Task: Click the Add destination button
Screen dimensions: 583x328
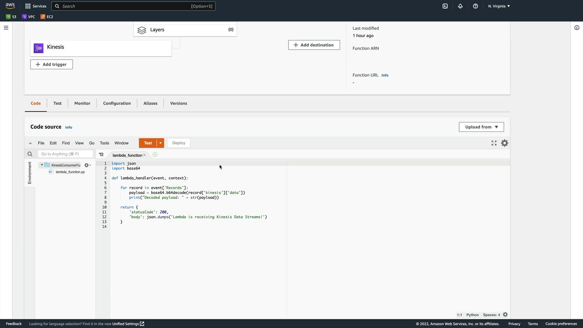Action: (x=314, y=45)
